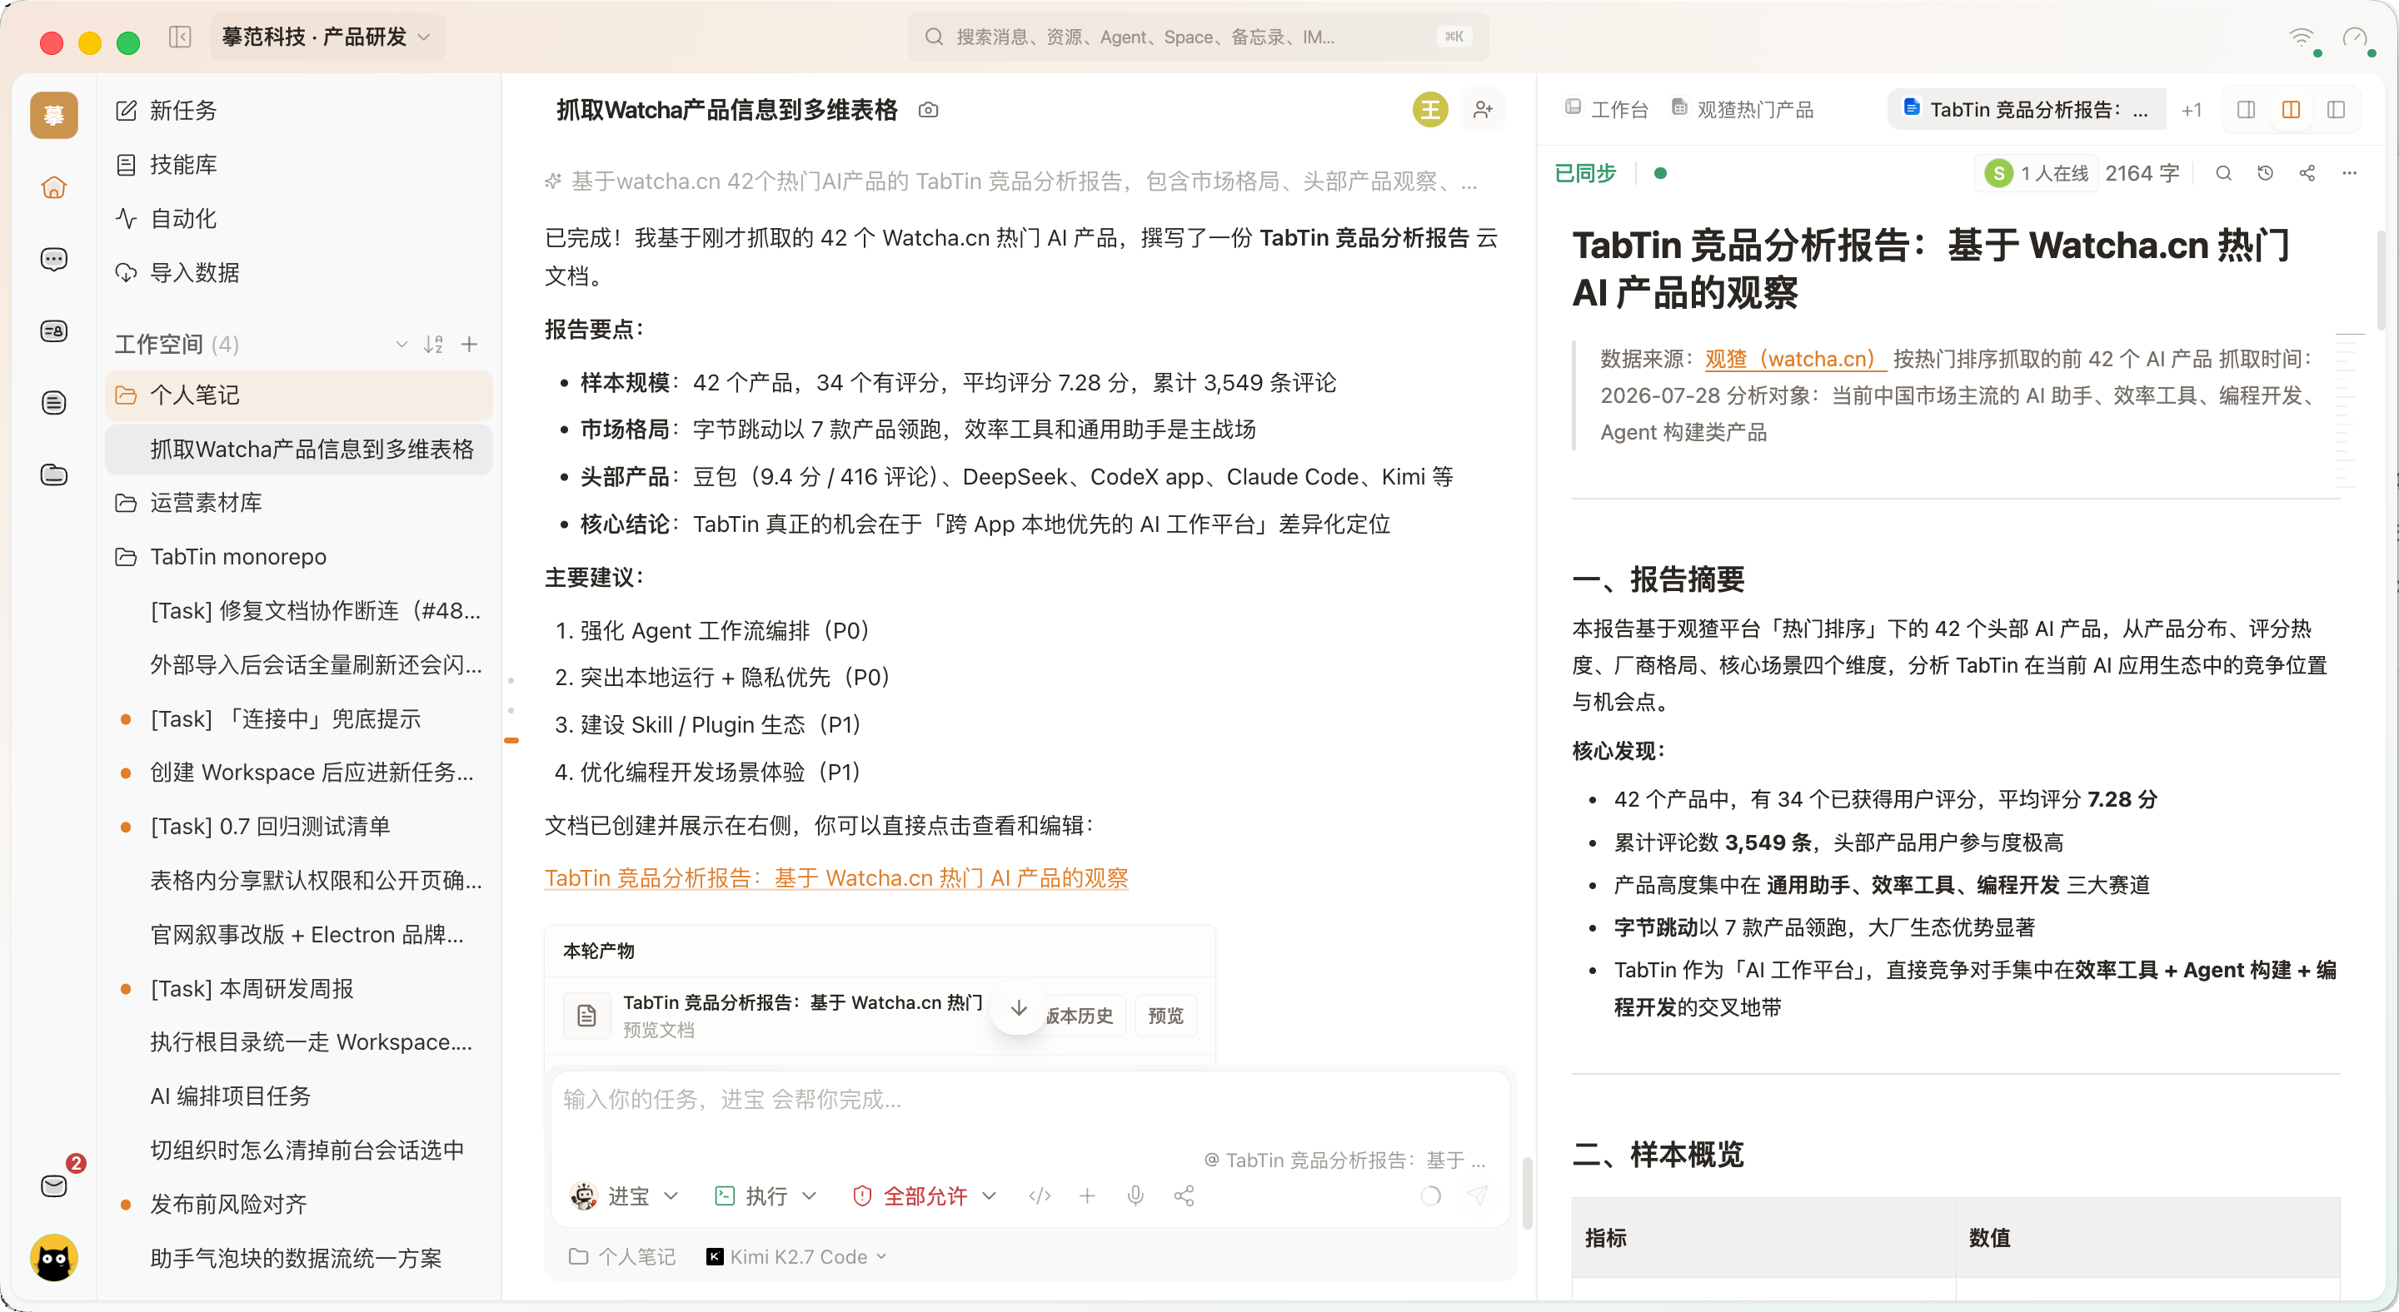Open the folder resources icon in left rail
The image size is (2399, 1312).
click(x=54, y=475)
